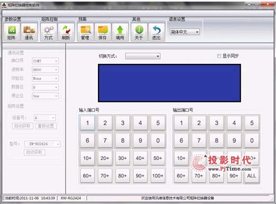This screenshot has height=204, width=276.
Task: Click the 刷新 refresh arrows icon
Action: 66,32
